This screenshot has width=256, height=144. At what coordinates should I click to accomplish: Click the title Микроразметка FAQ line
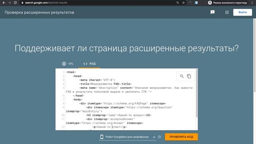tap(106, 84)
